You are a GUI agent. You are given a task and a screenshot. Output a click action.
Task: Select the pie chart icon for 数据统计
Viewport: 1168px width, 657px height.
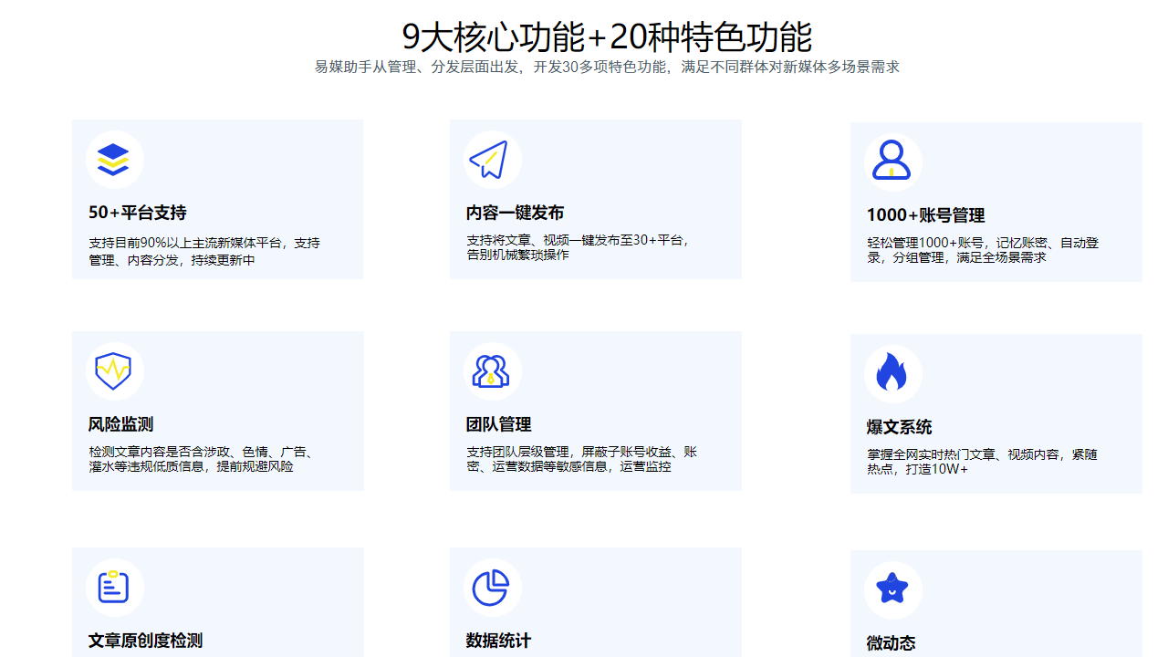point(492,588)
